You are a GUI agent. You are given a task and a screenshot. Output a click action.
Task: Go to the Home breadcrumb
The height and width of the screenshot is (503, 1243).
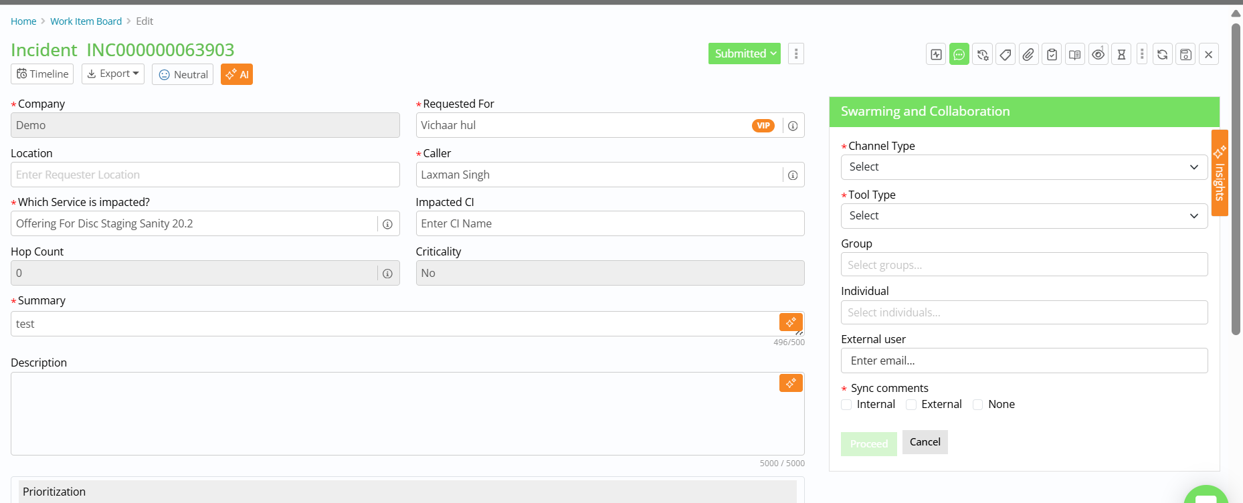coord(23,21)
